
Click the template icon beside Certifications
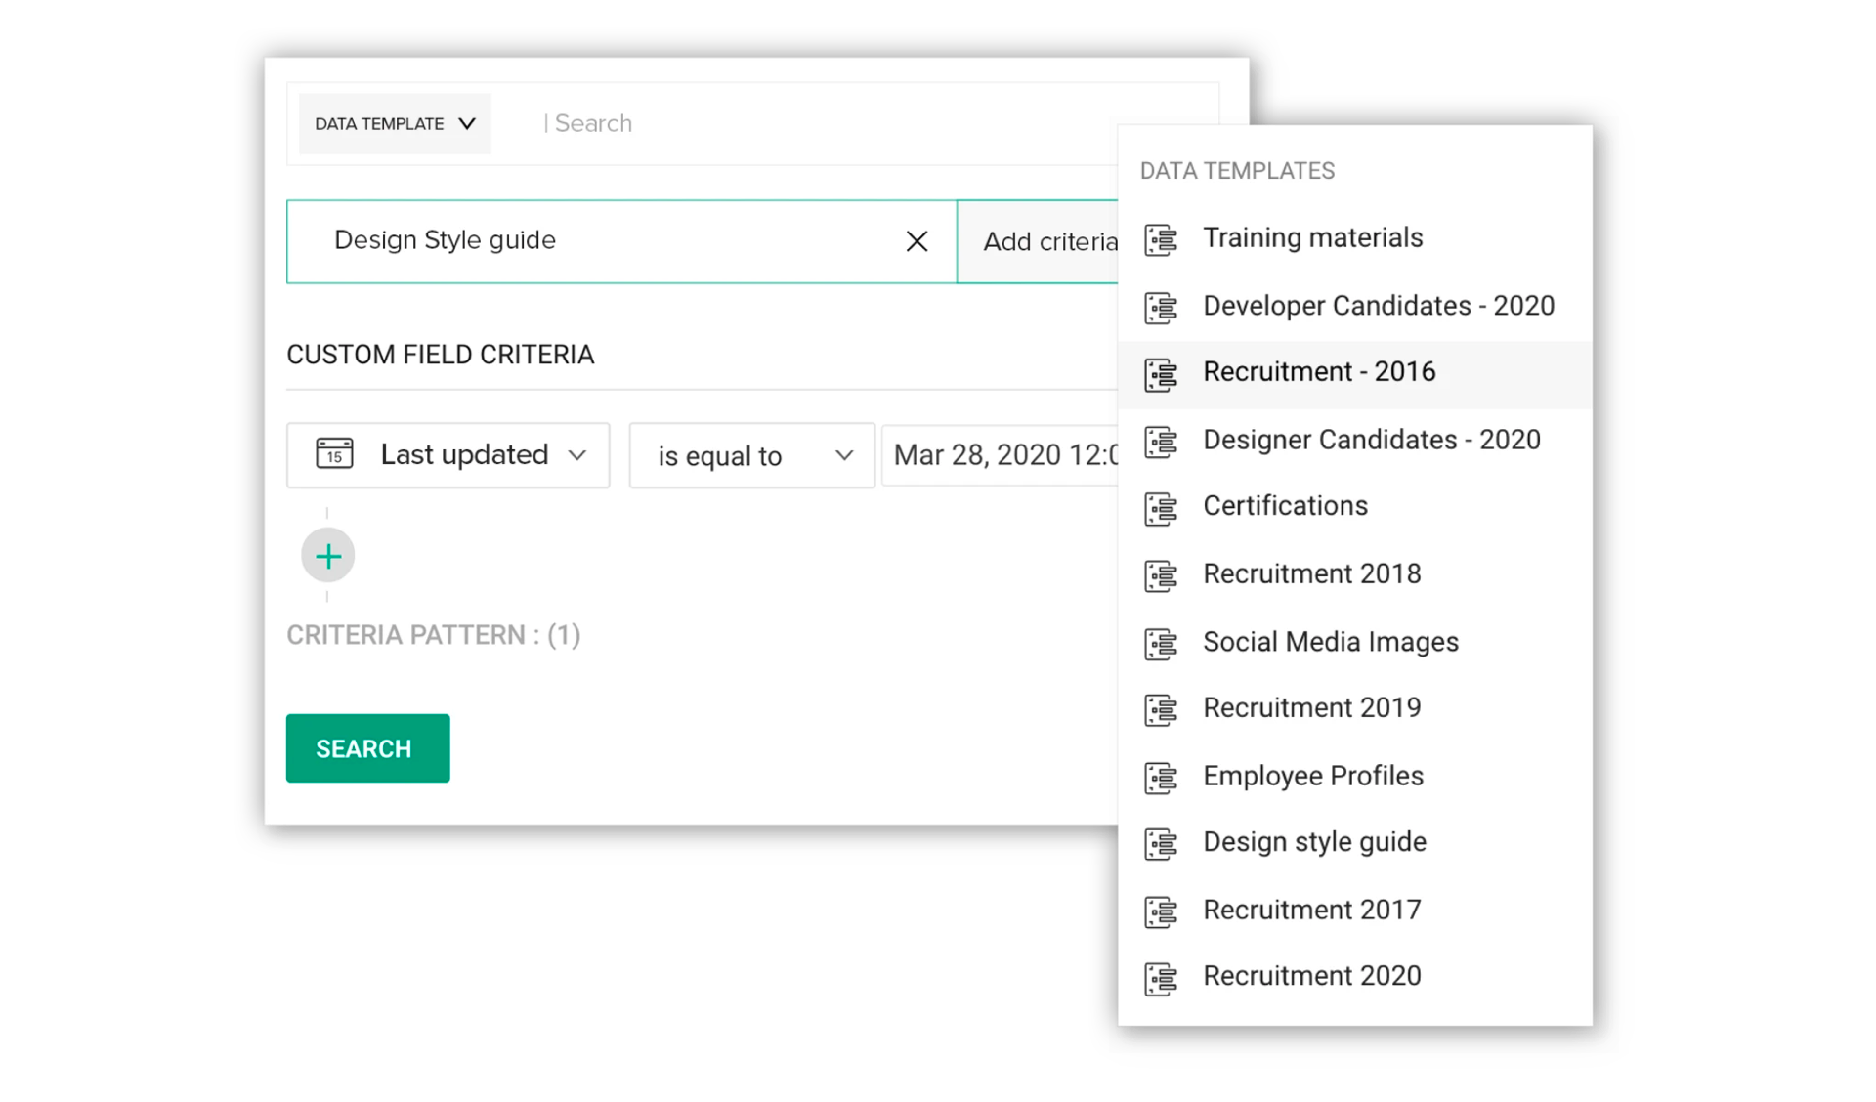click(x=1161, y=508)
